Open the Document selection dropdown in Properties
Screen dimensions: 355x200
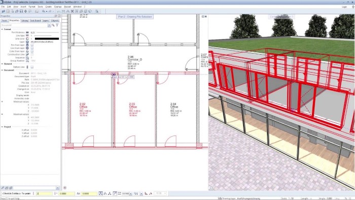click(49, 25)
